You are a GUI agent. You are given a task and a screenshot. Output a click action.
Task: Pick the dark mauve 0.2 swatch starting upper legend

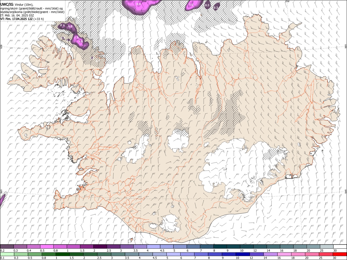(7, 247)
